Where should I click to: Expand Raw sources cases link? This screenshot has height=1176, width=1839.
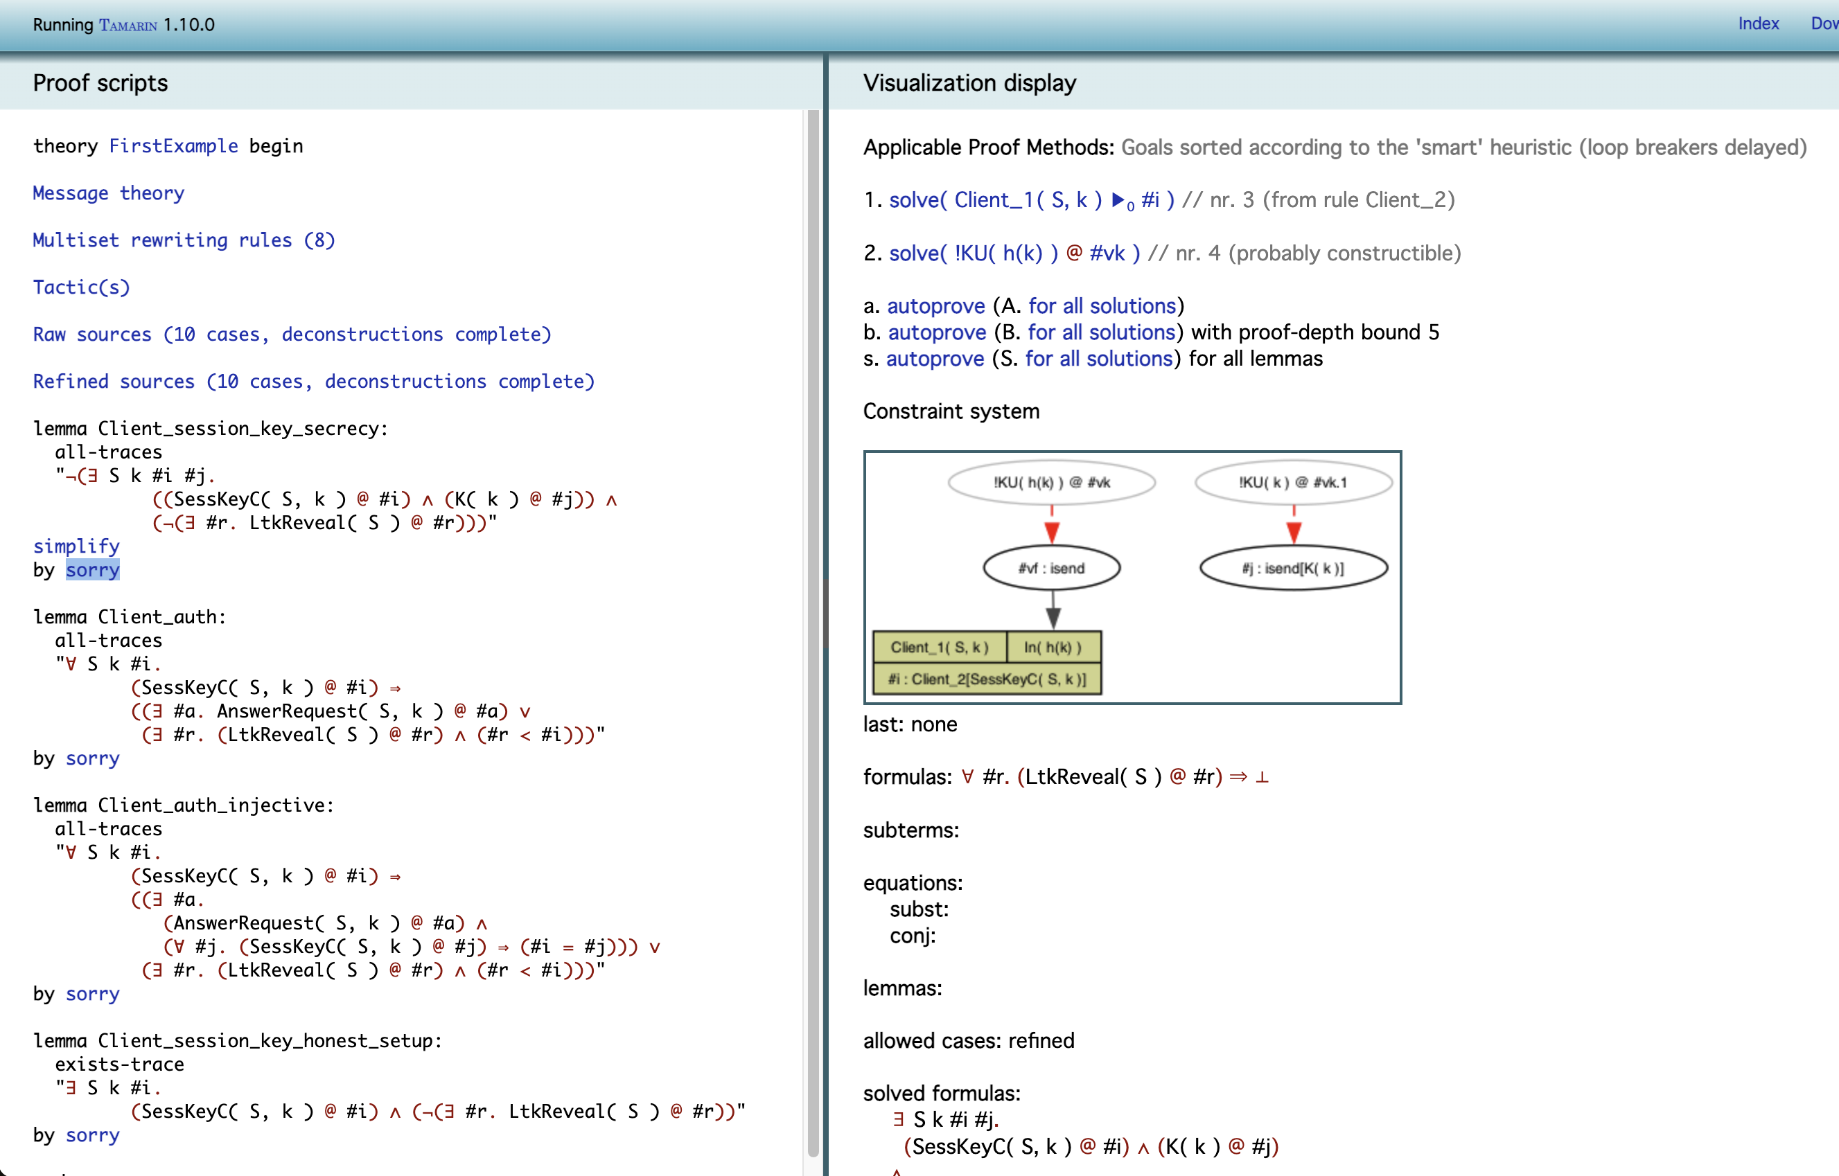tap(291, 335)
